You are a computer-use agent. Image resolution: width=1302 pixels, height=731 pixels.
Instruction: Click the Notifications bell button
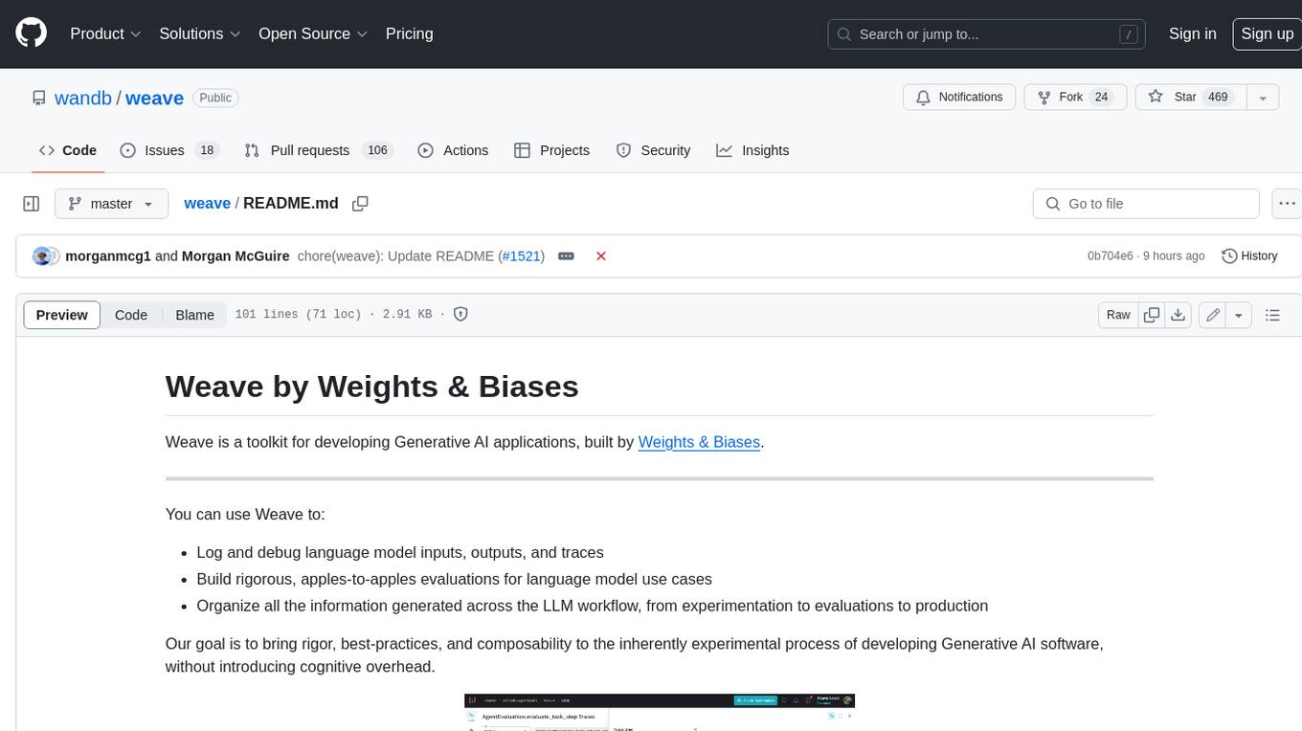(x=959, y=97)
